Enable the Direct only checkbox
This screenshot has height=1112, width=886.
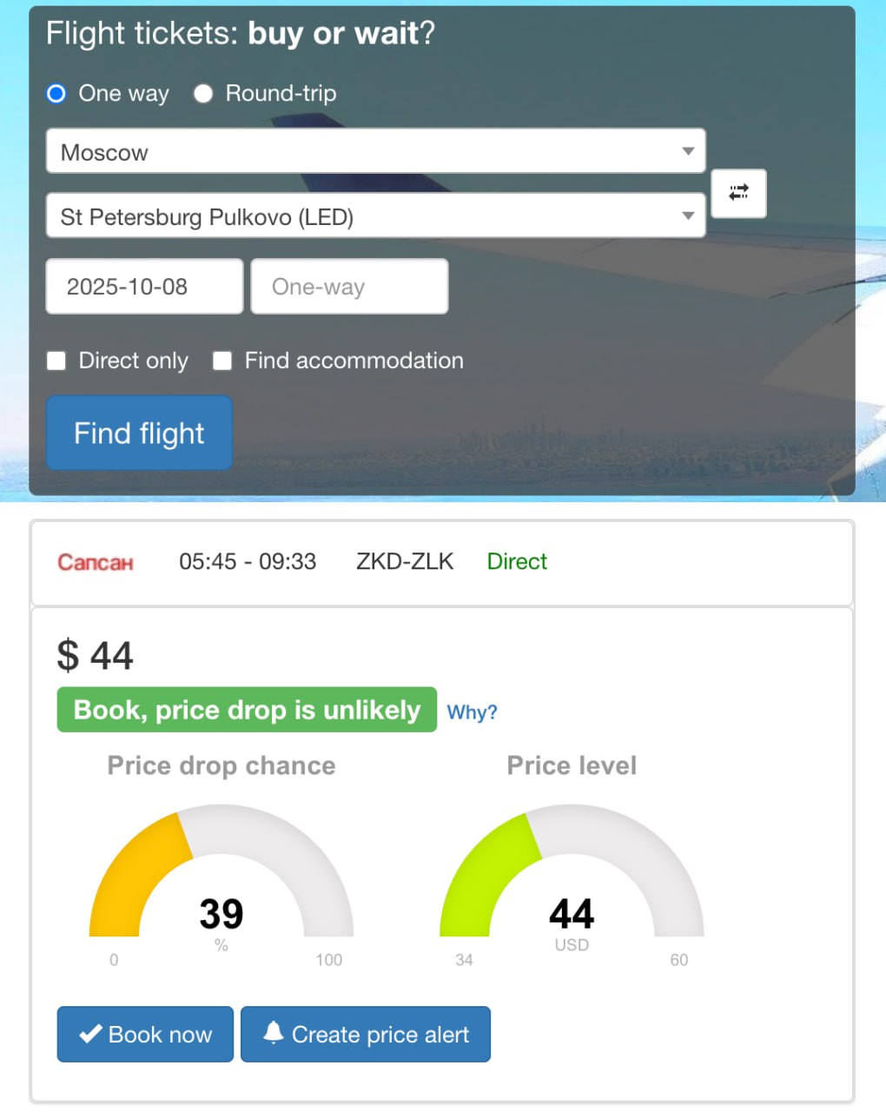coord(56,361)
